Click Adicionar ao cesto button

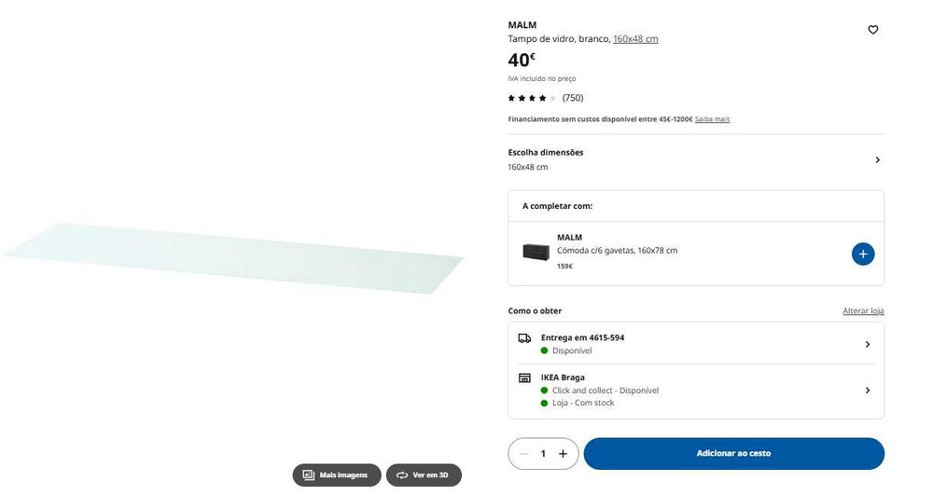point(733,454)
